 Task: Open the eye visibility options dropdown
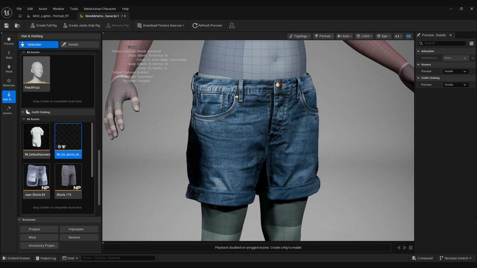(399, 36)
